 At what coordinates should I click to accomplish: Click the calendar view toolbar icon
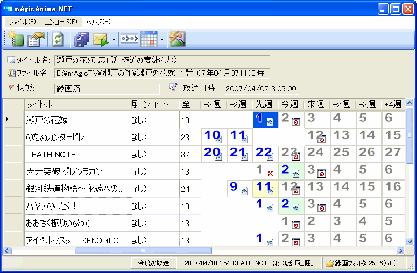(149, 39)
